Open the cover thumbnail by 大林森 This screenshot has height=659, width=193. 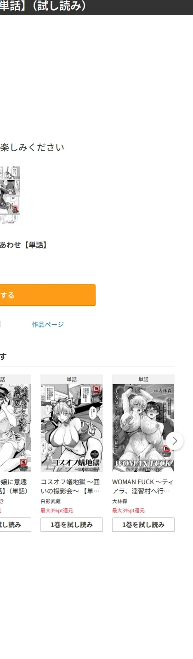click(143, 428)
